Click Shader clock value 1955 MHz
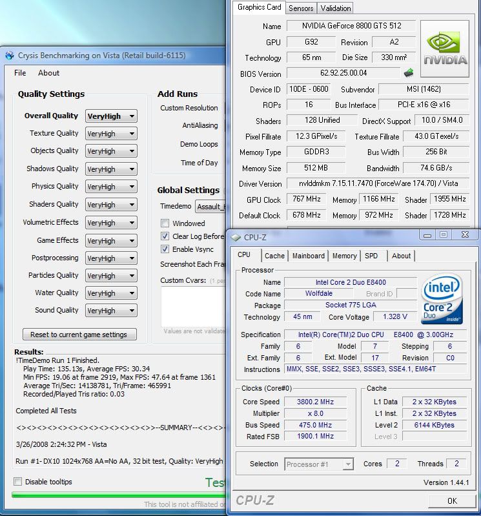Screen dimensions: 481x516 [x=450, y=199]
